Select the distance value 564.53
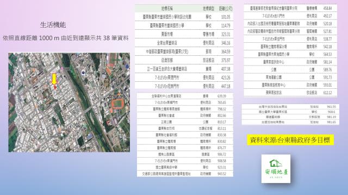The image size is (348, 195). coord(327,54)
